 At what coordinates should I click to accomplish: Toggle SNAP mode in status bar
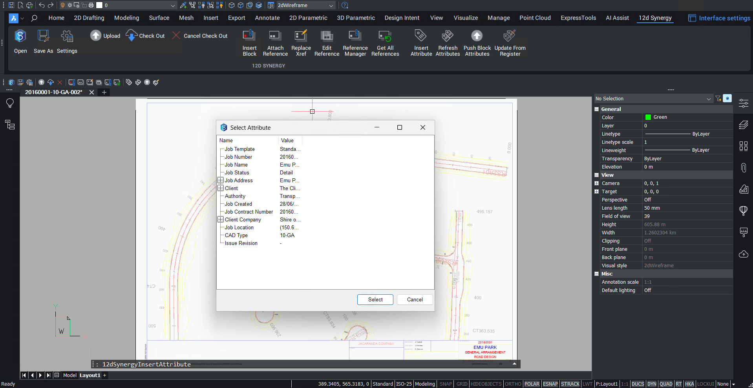446,384
